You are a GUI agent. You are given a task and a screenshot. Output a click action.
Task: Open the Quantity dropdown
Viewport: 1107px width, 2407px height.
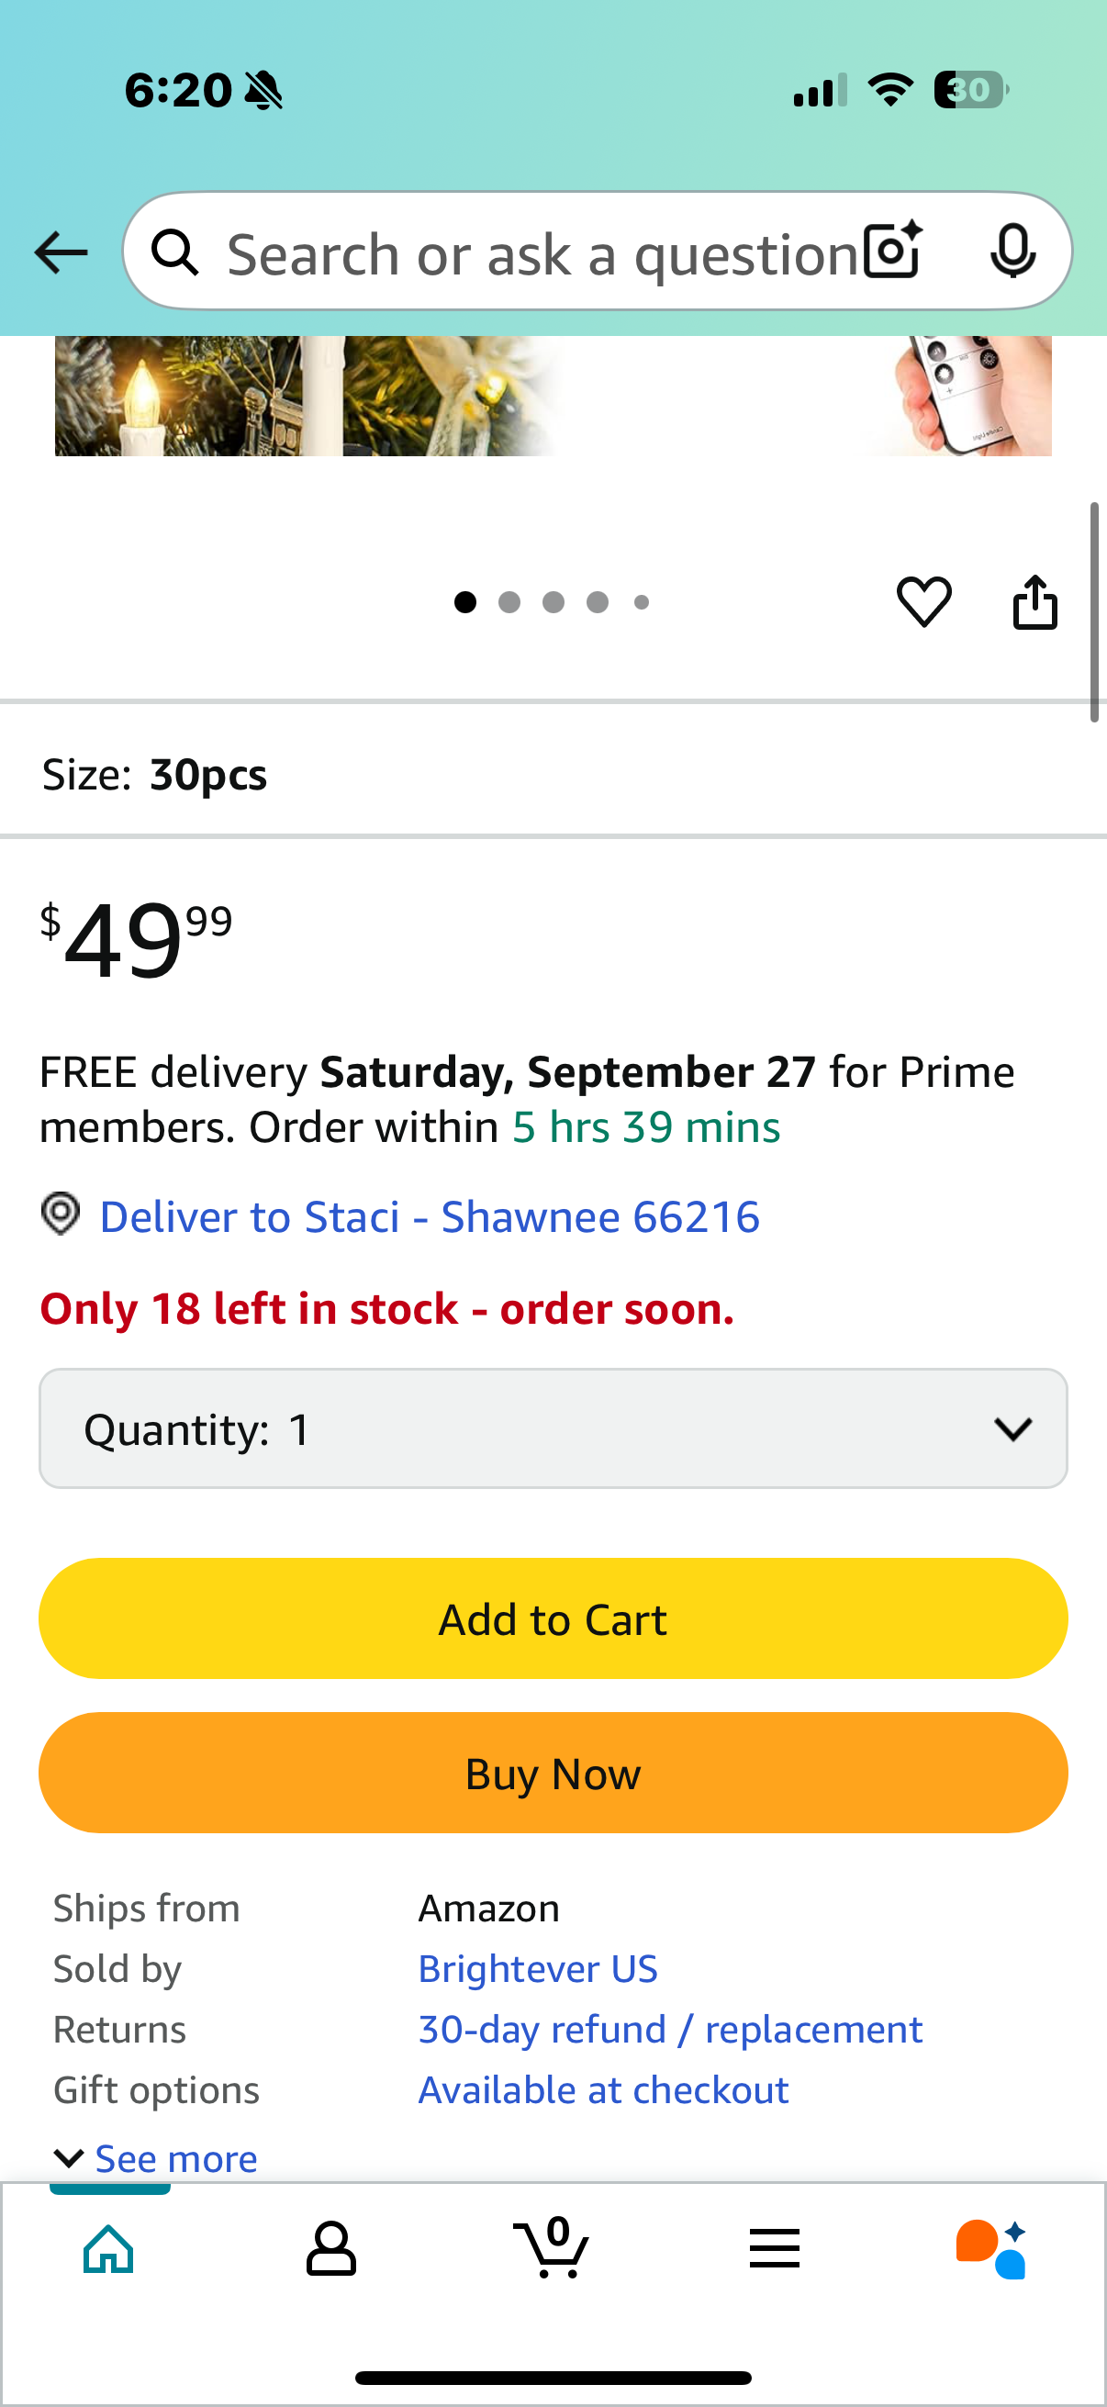(x=553, y=1428)
